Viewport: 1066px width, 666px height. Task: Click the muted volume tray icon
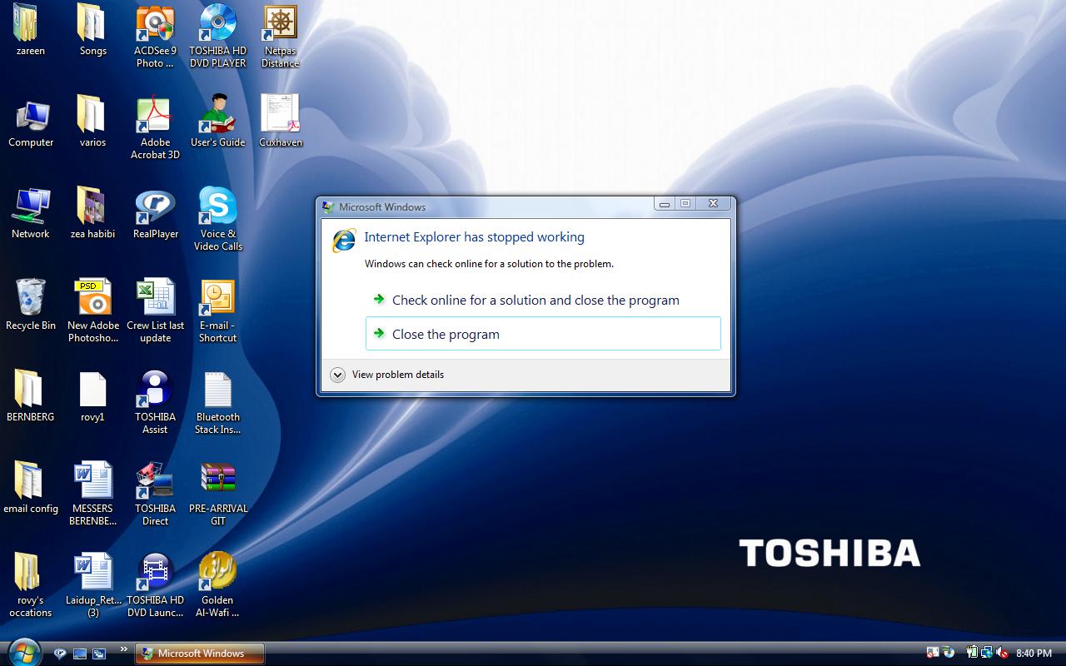coord(1002,654)
